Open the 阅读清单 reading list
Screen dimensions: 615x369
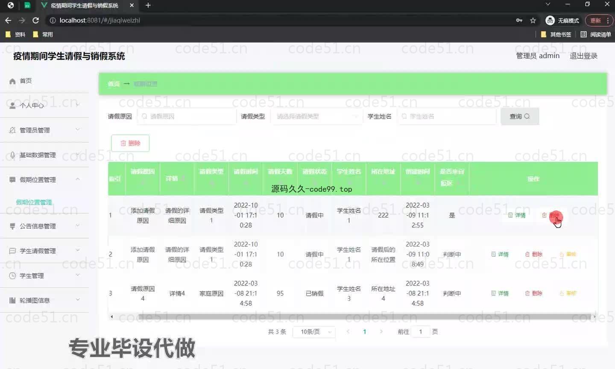(x=596, y=35)
